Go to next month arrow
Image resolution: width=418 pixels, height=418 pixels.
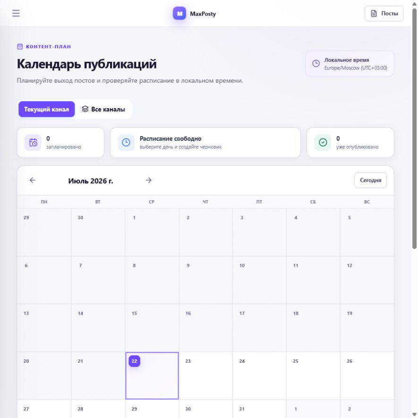[149, 180]
